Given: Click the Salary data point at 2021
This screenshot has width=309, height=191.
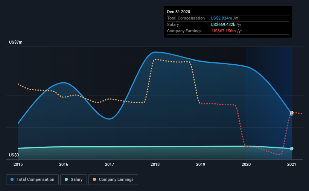Looking at the screenshot, I should click(x=292, y=149).
